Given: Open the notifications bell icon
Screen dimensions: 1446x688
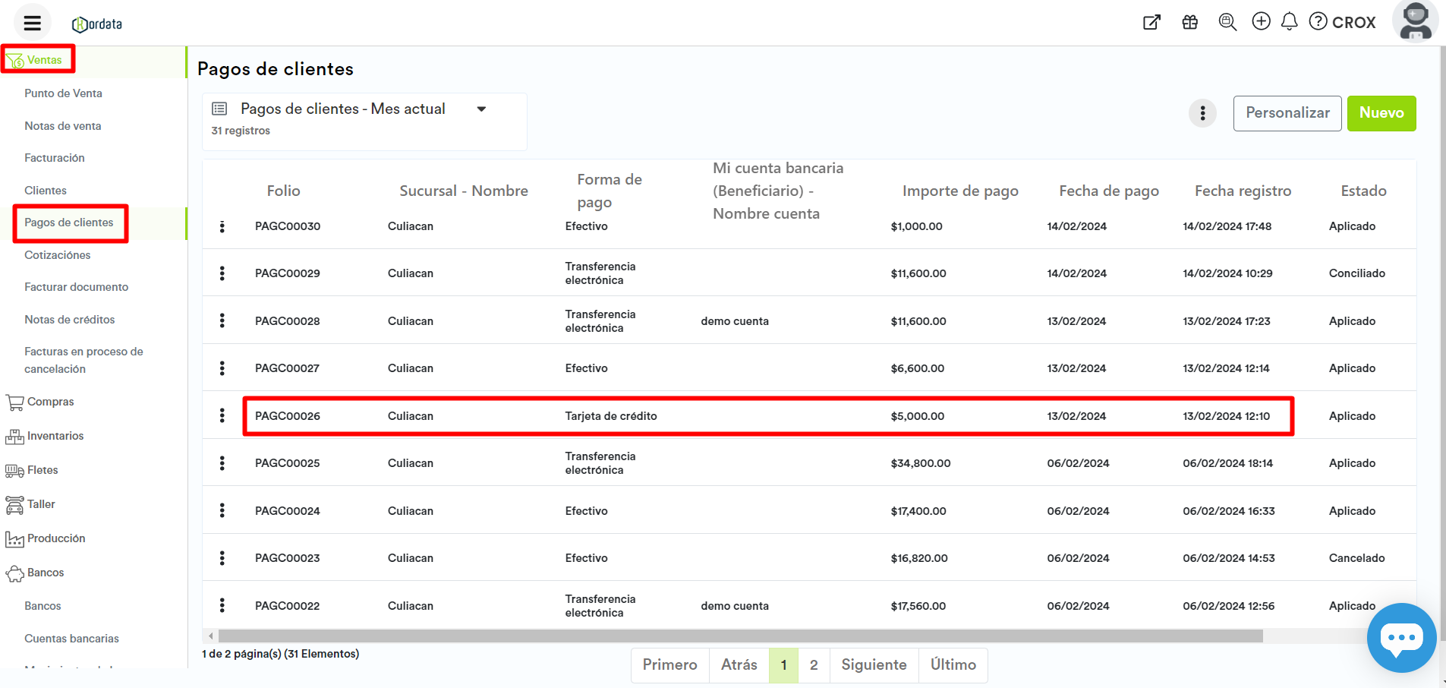Looking at the screenshot, I should coord(1289,21).
